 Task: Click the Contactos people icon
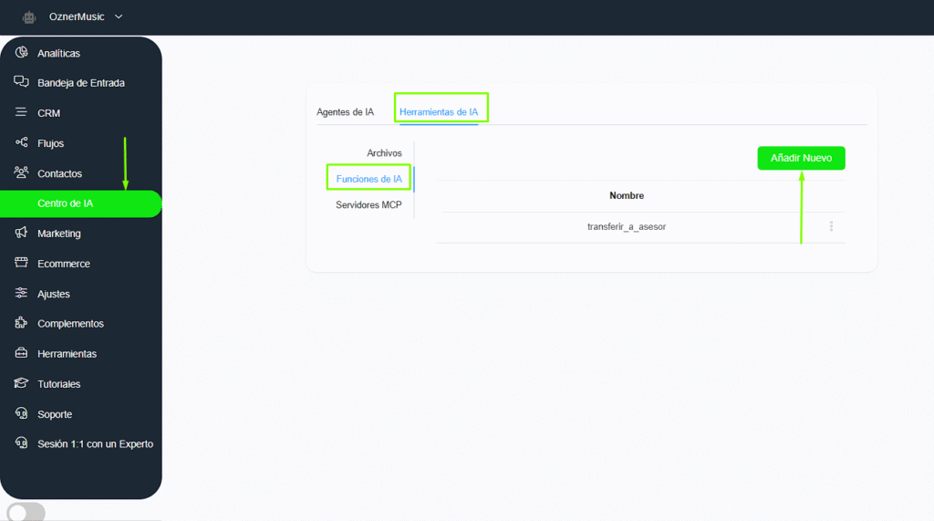[22, 173]
